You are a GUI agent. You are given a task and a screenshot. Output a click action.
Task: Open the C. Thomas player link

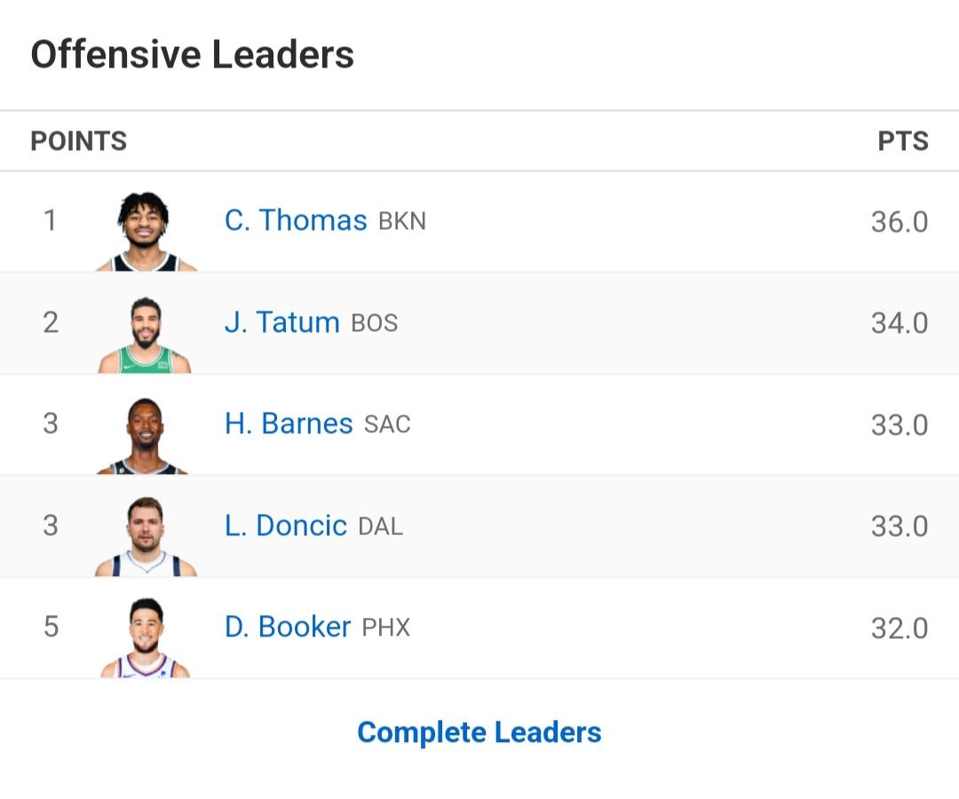tap(296, 220)
